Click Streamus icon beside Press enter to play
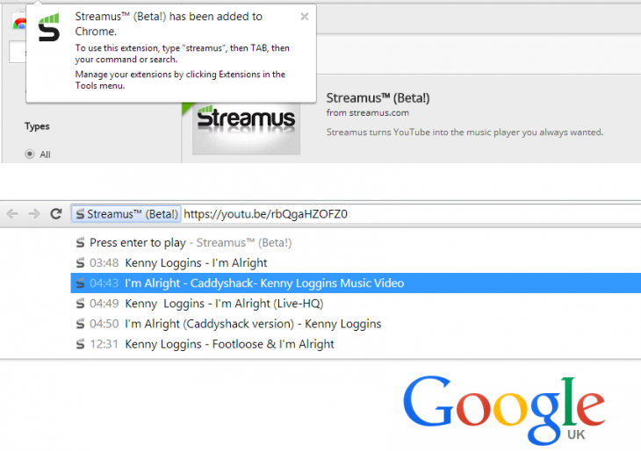This screenshot has width=641, height=451. (80, 243)
